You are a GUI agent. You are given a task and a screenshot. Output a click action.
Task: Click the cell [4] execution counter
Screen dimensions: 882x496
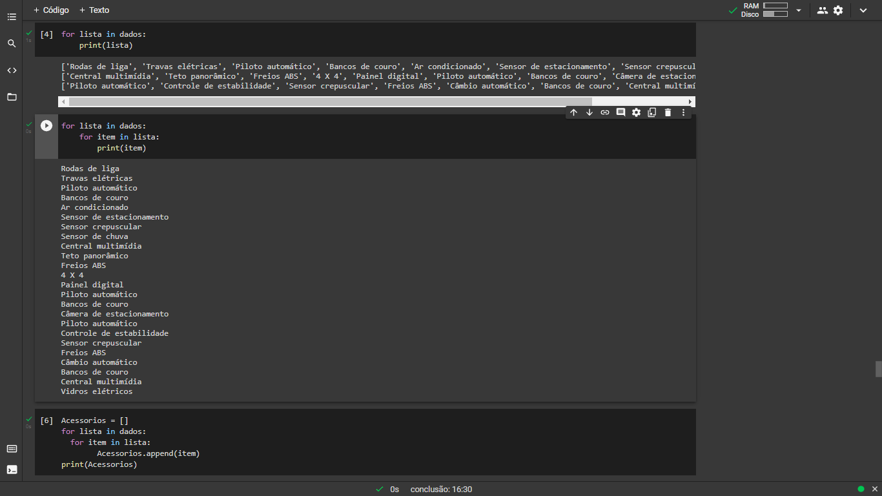click(x=46, y=34)
